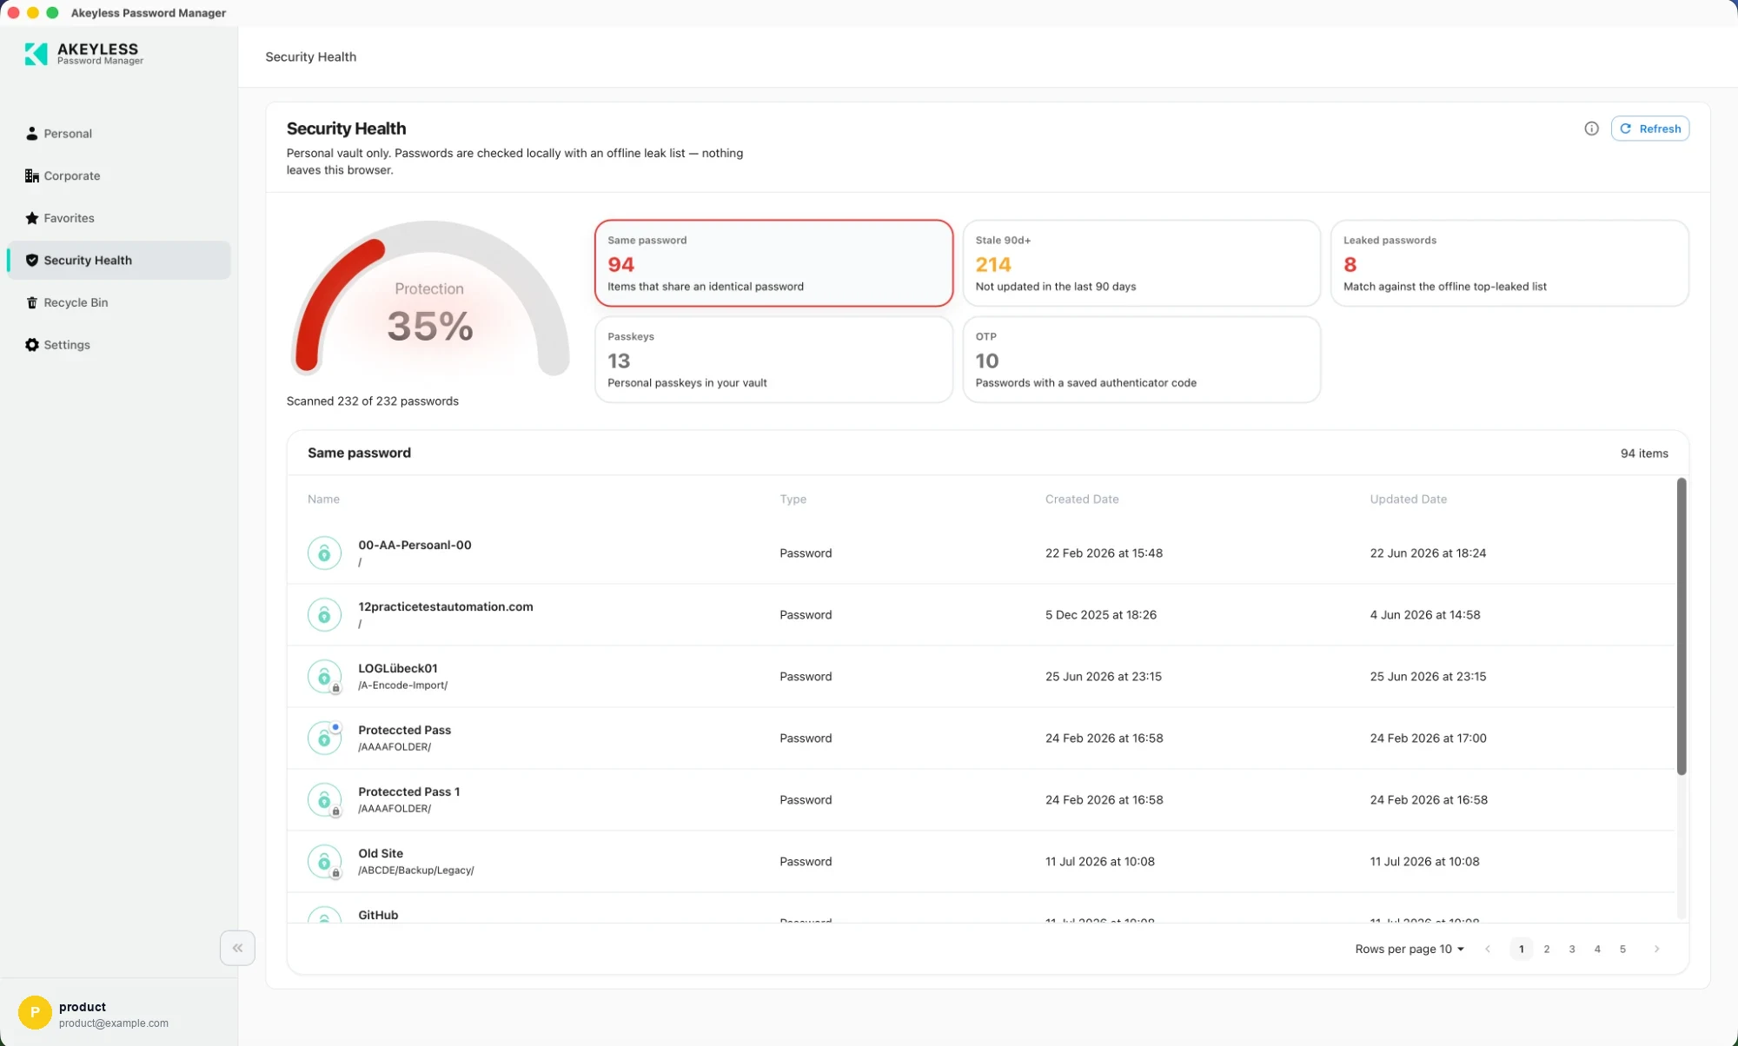
Task: Click the lock icon for 00-AA-Persoanl-00
Action: [x=324, y=553]
